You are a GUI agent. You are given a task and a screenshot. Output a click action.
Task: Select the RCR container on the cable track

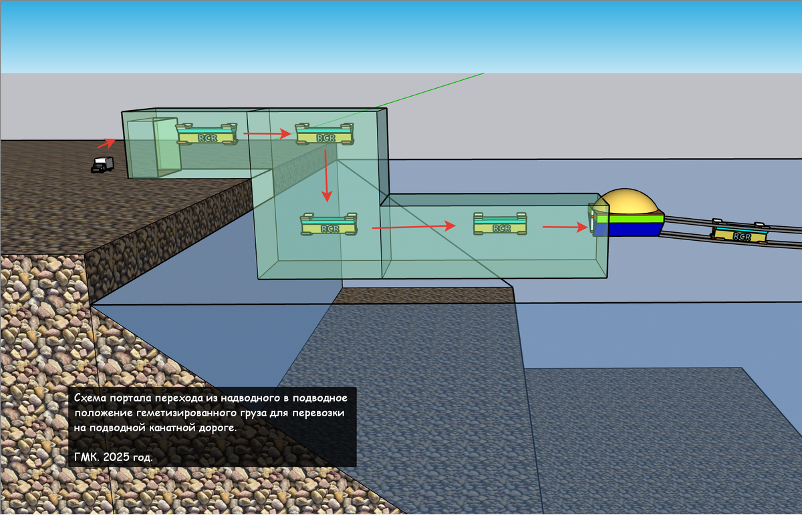(x=739, y=232)
